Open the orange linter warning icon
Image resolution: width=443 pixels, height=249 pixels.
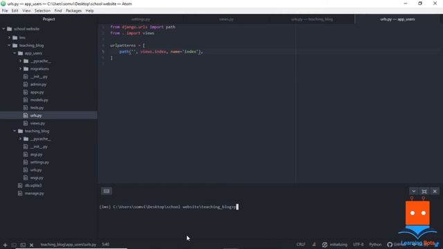[x=314, y=244]
